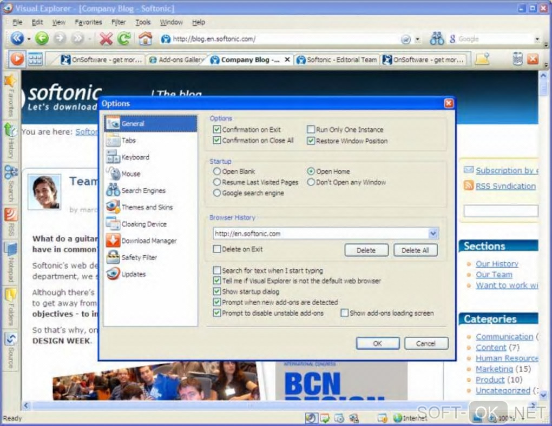Select Themes and Skins options category

pyautogui.click(x=150, y=207)
